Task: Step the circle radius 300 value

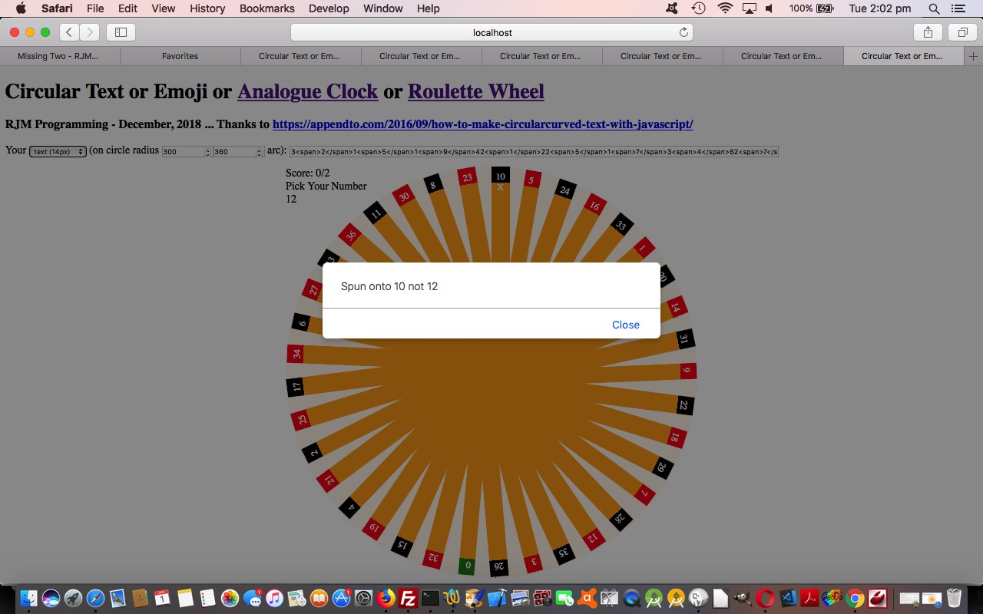Action: [207, 152]
